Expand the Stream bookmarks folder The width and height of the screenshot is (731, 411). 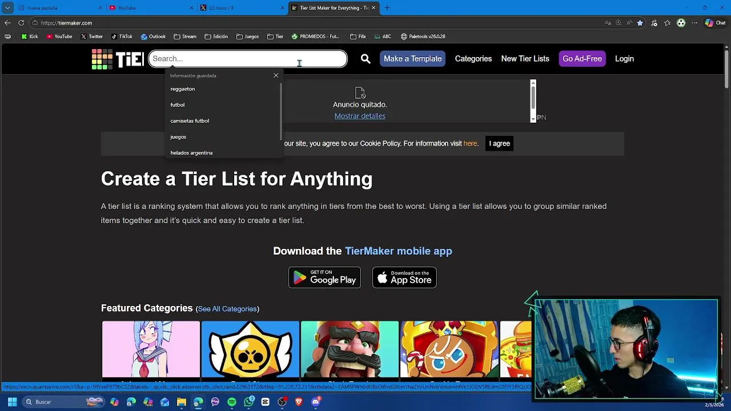pyautogui.click(x=185, y=37)
